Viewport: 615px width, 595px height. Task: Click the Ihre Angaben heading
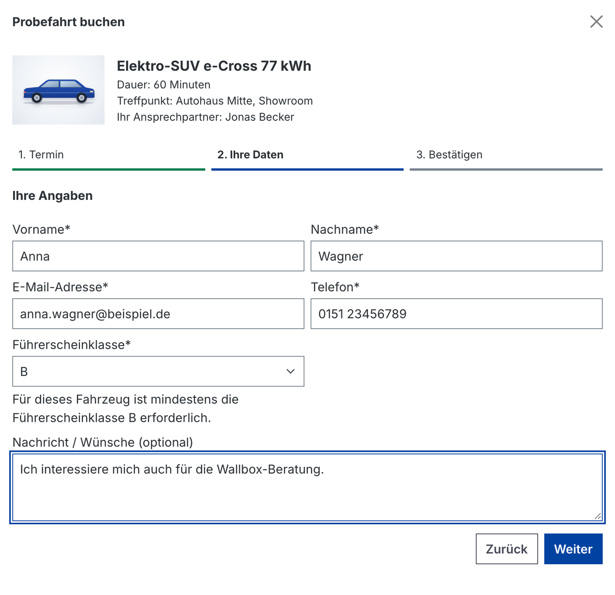pyautogui.click(x=52, y=196)
